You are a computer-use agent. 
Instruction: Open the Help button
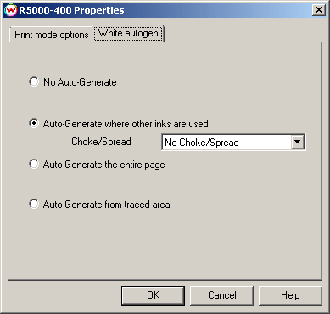pos(290,295)
